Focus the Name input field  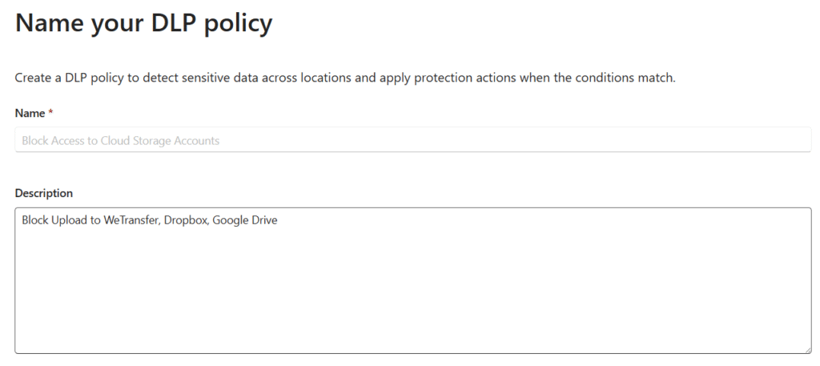412,140
